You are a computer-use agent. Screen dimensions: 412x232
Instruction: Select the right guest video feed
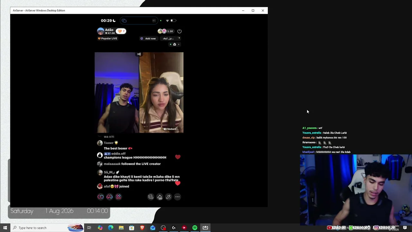coord(161,92)
